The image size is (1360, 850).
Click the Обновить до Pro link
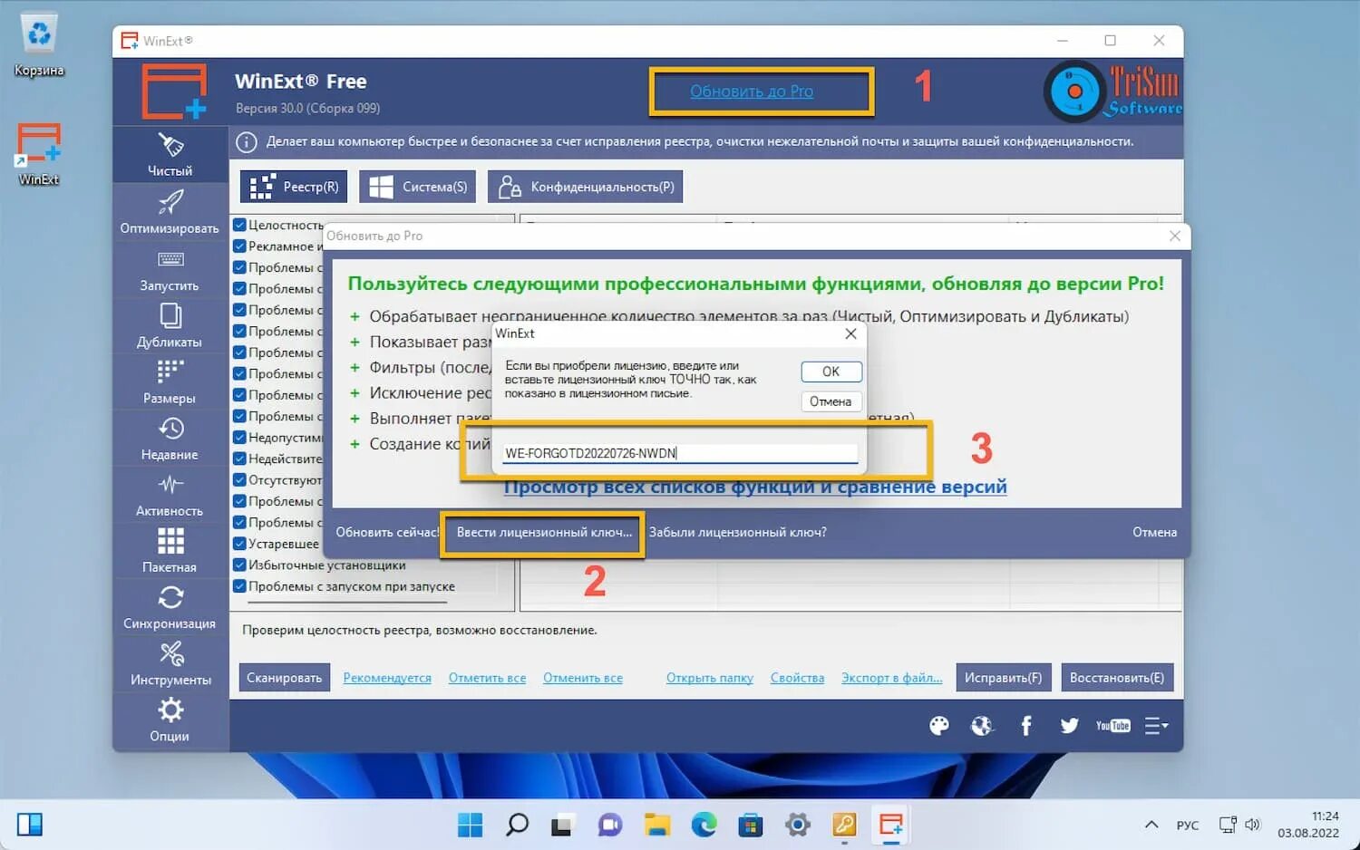(x=752, y=92)
